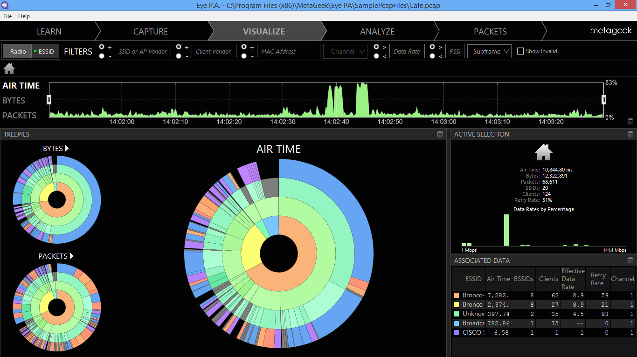Sort by the Clients column header
This screenshot has height=357, width=637.
[x=548, y=279]
